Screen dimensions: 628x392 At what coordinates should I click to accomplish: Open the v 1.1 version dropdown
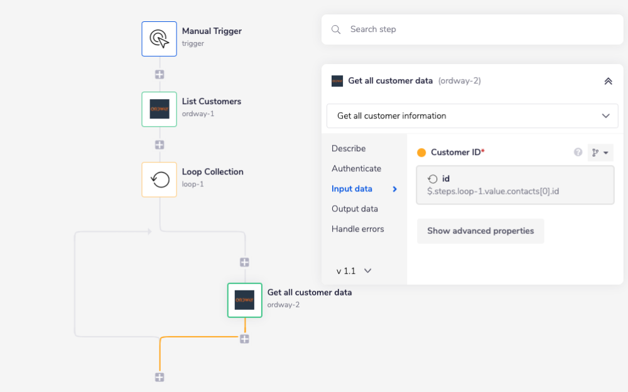(354, 271)
